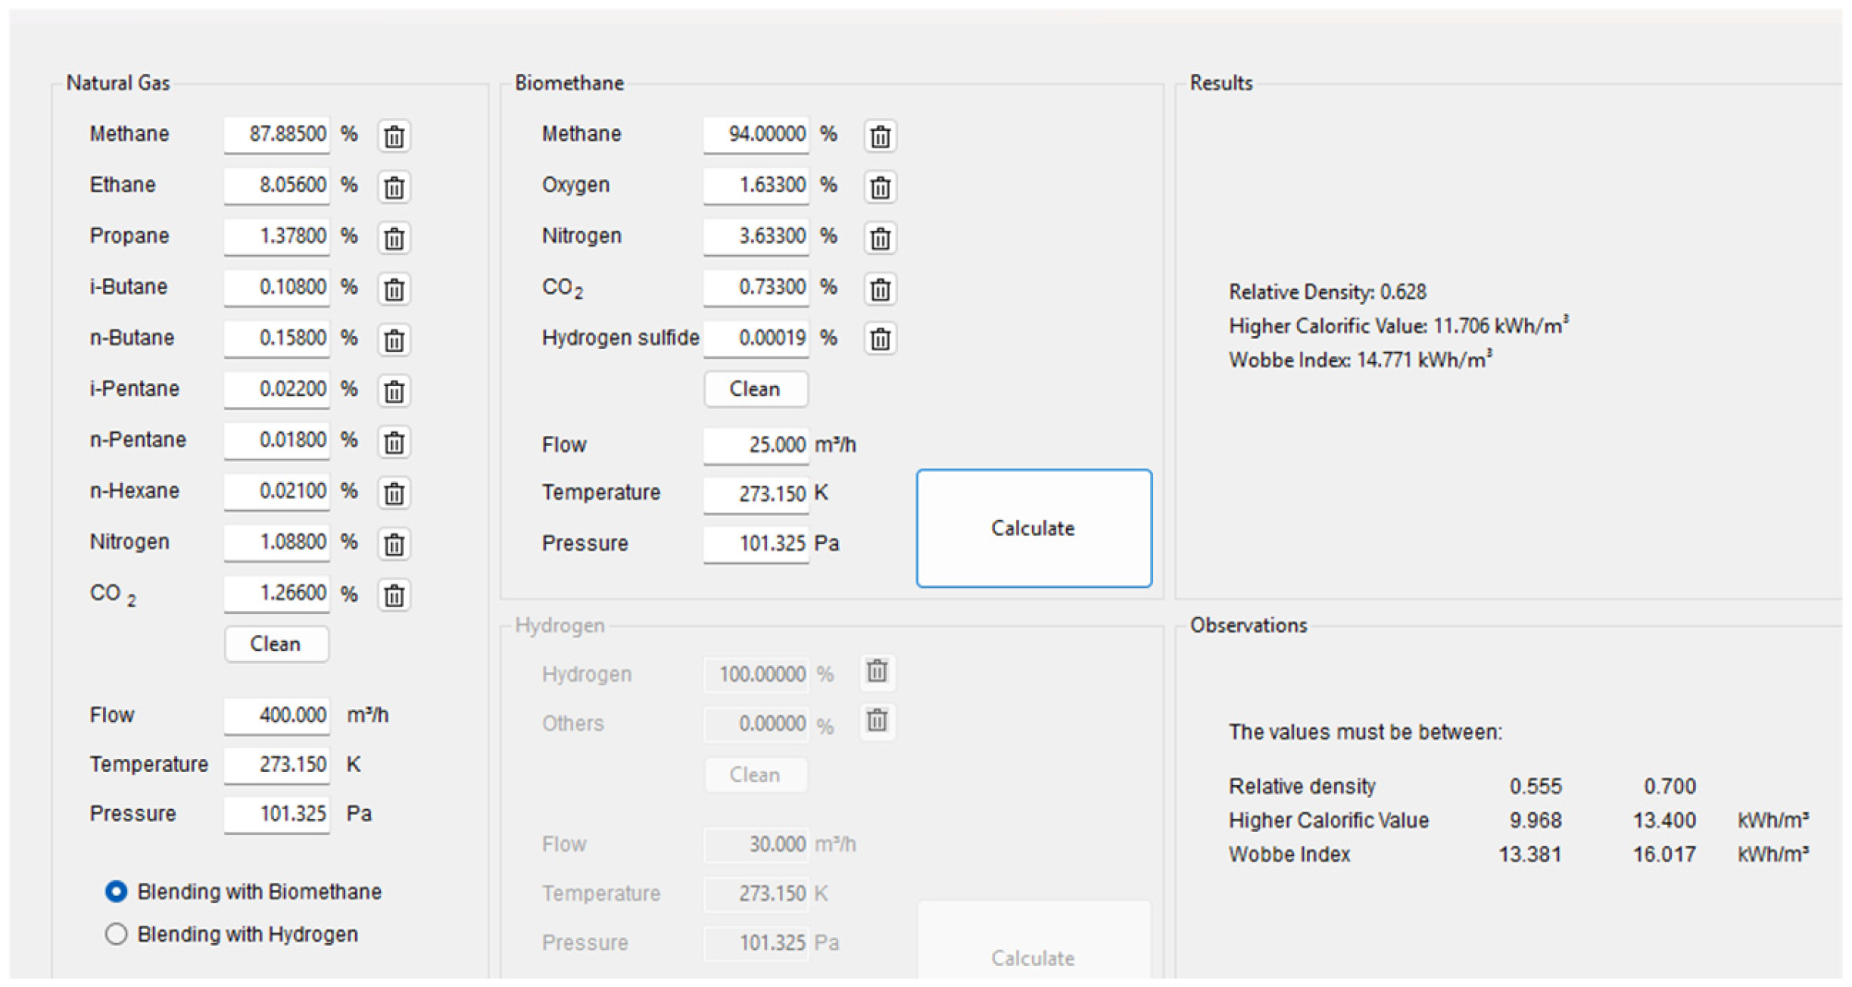
Task: Select Blending with Biomethane radio option
Action: (116, 892)
